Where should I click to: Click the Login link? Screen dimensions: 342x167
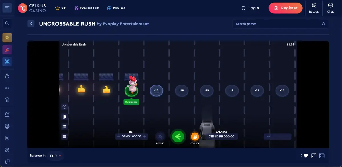pos(250,8)
